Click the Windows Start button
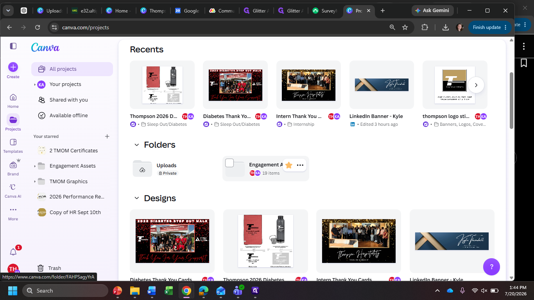This screenshot has width=534, height=300. 13,291
